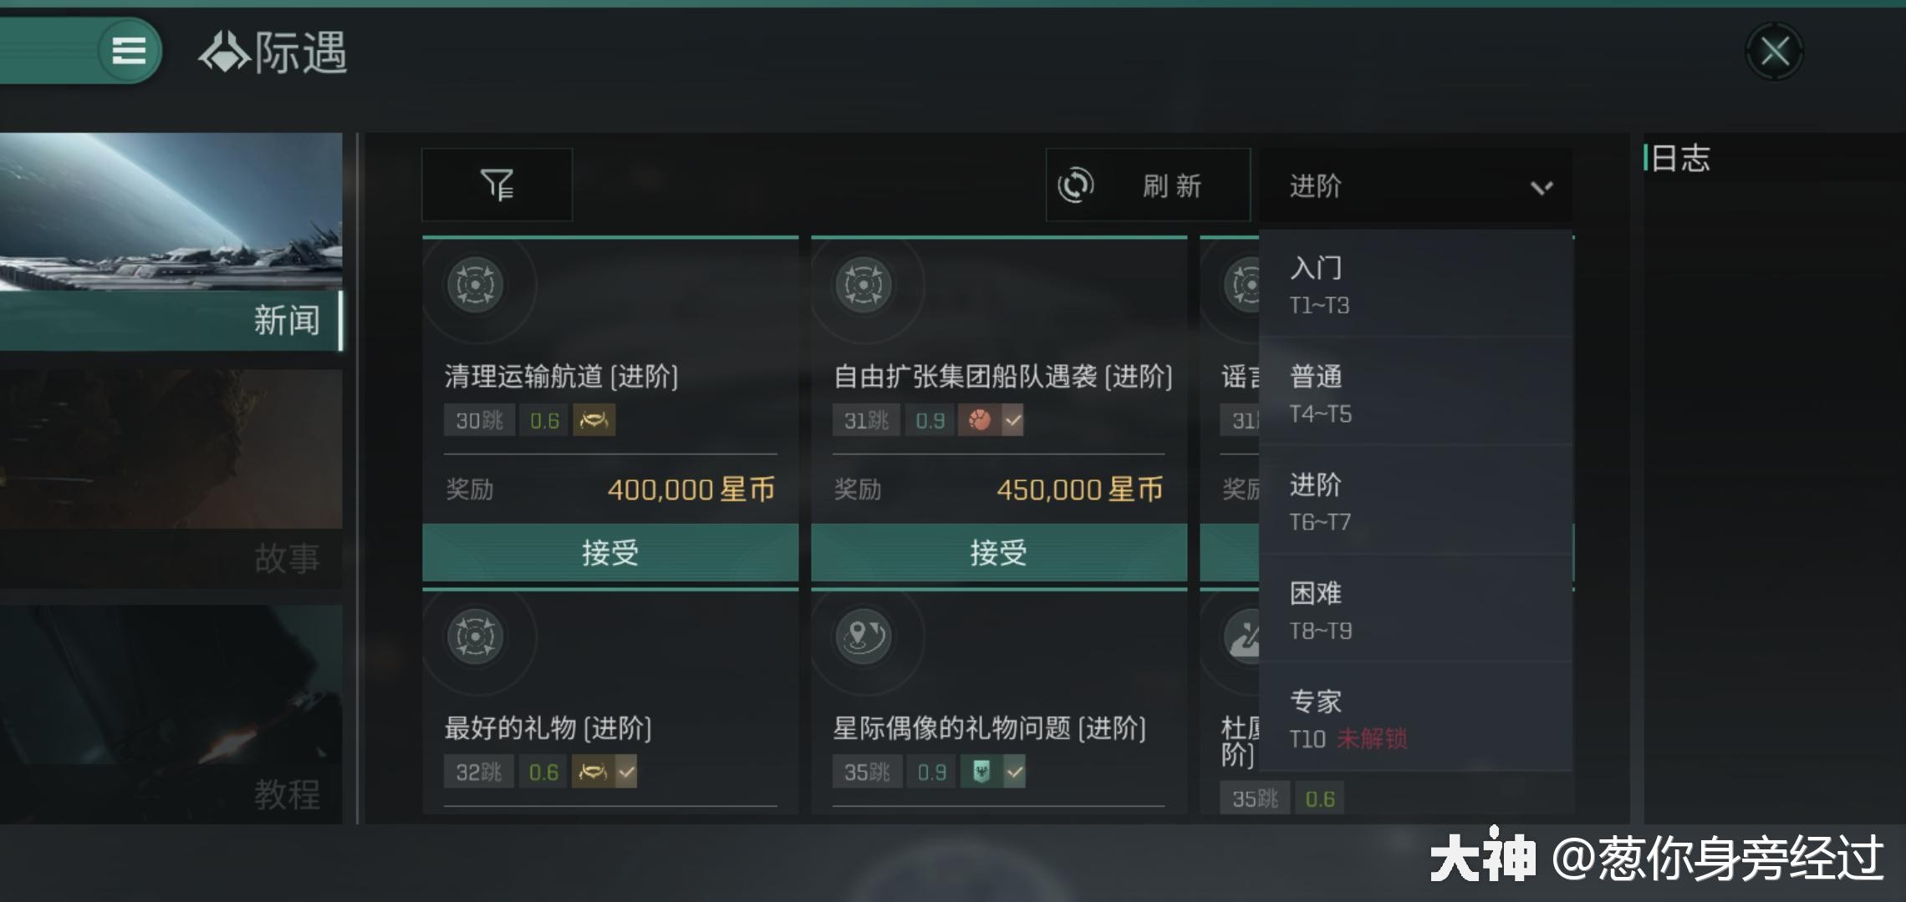Select 普通 T4~T5 difficulty option
1906x902 pixels.
[x=1415, y=393]
